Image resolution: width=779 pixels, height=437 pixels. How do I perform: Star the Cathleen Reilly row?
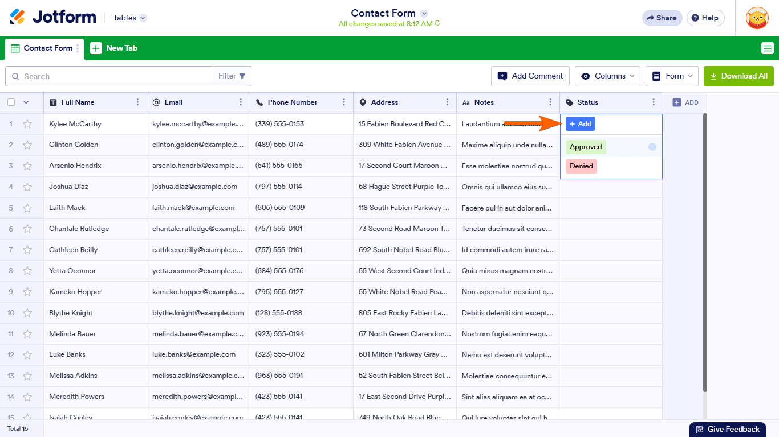tap(27, 250)
